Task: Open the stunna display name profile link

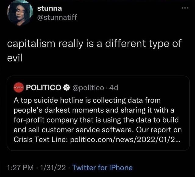Action: coord(49,9)
